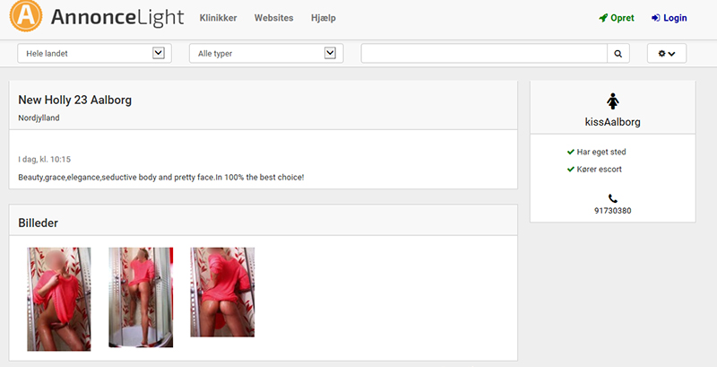
Task: Click the Opret sign-up link
Action: pyautogui.click(x=617, y=18)
